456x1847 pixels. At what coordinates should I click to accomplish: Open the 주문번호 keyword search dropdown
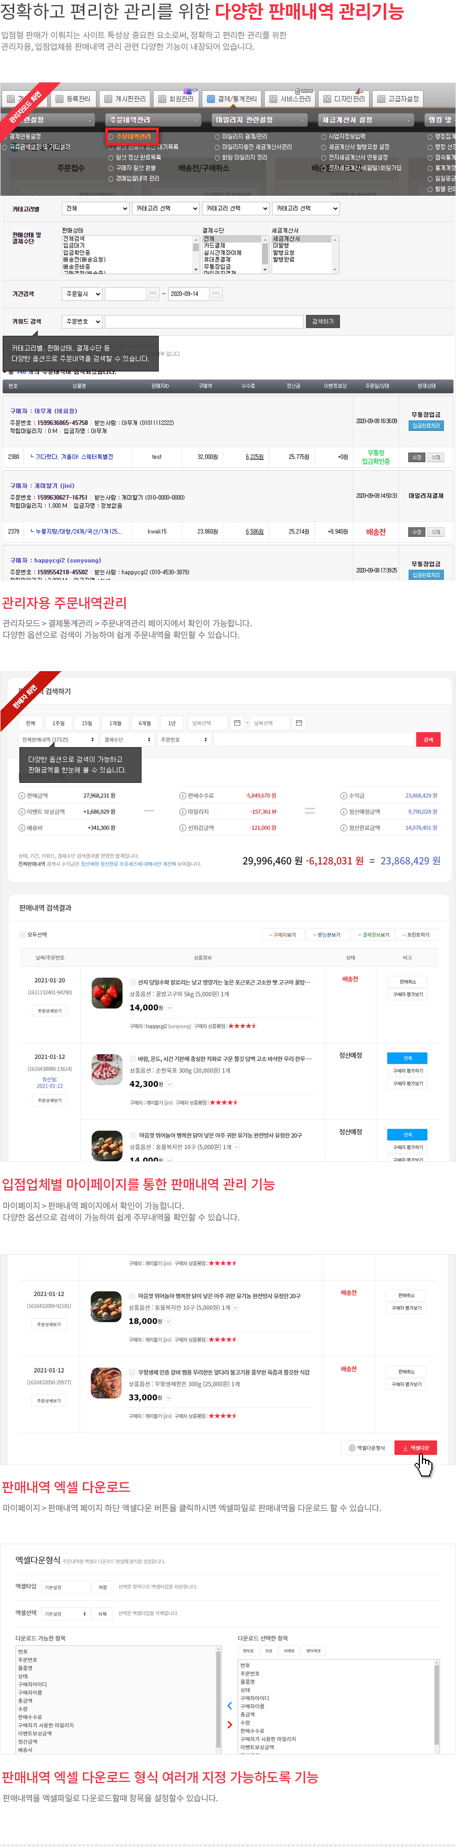click(82, 322)
